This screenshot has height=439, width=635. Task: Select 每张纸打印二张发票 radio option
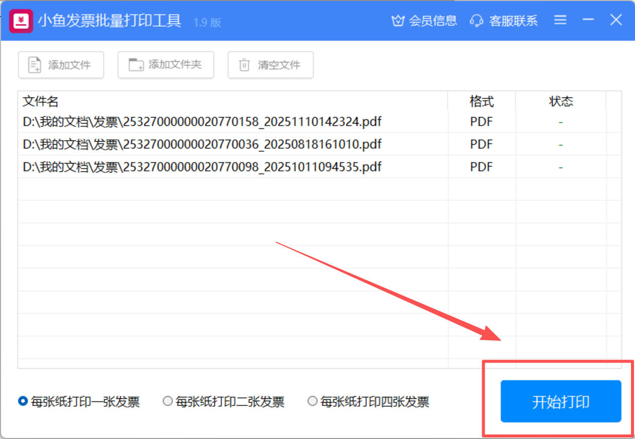tap(168, 401)
